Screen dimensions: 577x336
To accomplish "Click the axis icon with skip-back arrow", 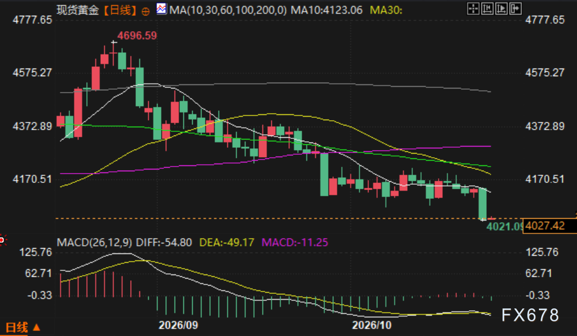I will pos(487,8).
